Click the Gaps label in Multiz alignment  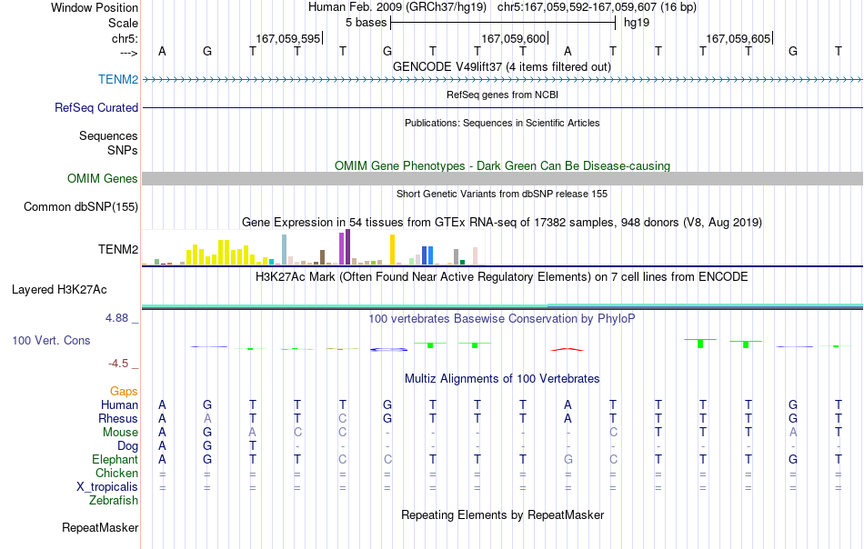[x=124, y=391]
